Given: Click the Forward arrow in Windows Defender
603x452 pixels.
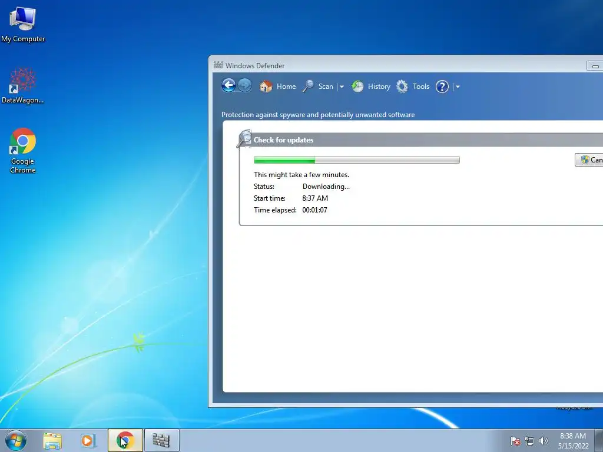Looking at the screenshot, I should tap(244, 85).
